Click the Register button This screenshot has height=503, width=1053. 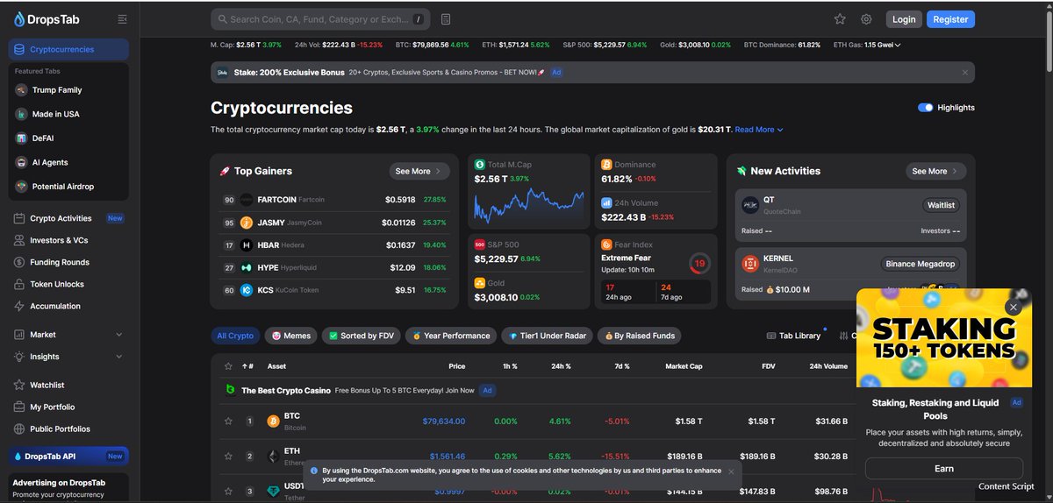coord(950,19)
